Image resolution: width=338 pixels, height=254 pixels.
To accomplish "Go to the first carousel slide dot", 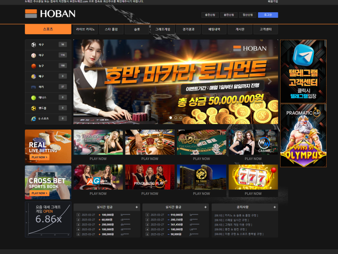I will [171, 118].
